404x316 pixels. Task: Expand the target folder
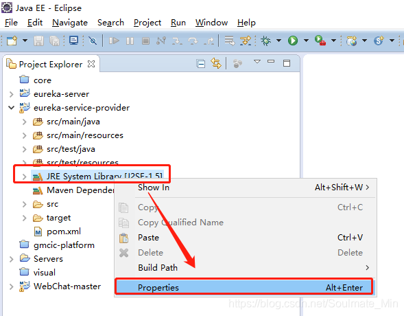tap(24, 218)
